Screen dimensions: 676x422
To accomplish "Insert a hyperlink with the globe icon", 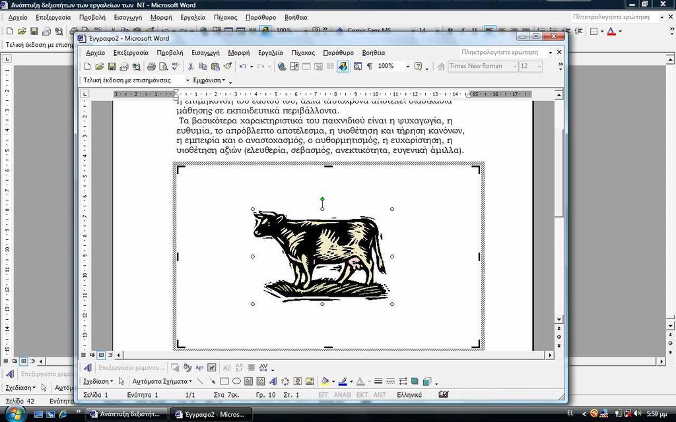I will pyautogui.click(x=281, y=67).
